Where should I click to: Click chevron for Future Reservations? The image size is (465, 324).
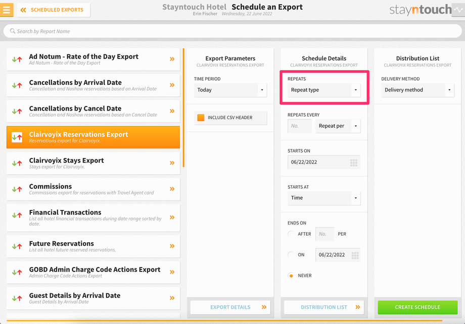[172, 246]
